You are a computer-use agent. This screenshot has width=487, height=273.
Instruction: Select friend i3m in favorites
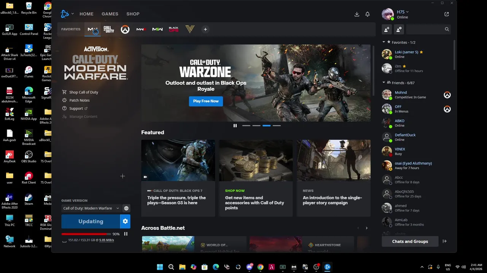(x=417, y=68)
